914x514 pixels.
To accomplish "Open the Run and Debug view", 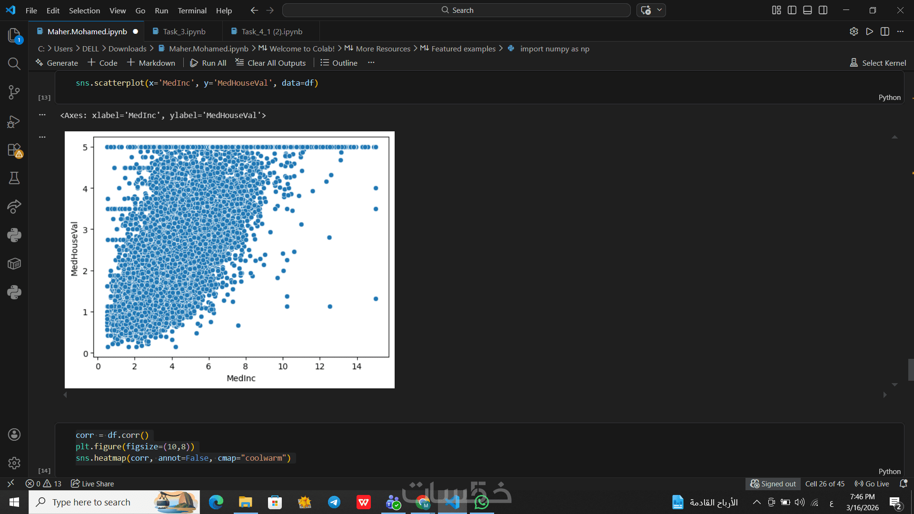I will 14,121.
